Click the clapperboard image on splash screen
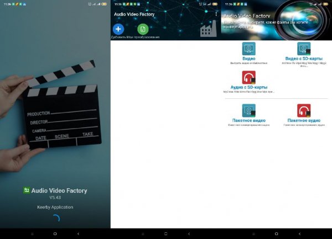 [x=61, y=105]
